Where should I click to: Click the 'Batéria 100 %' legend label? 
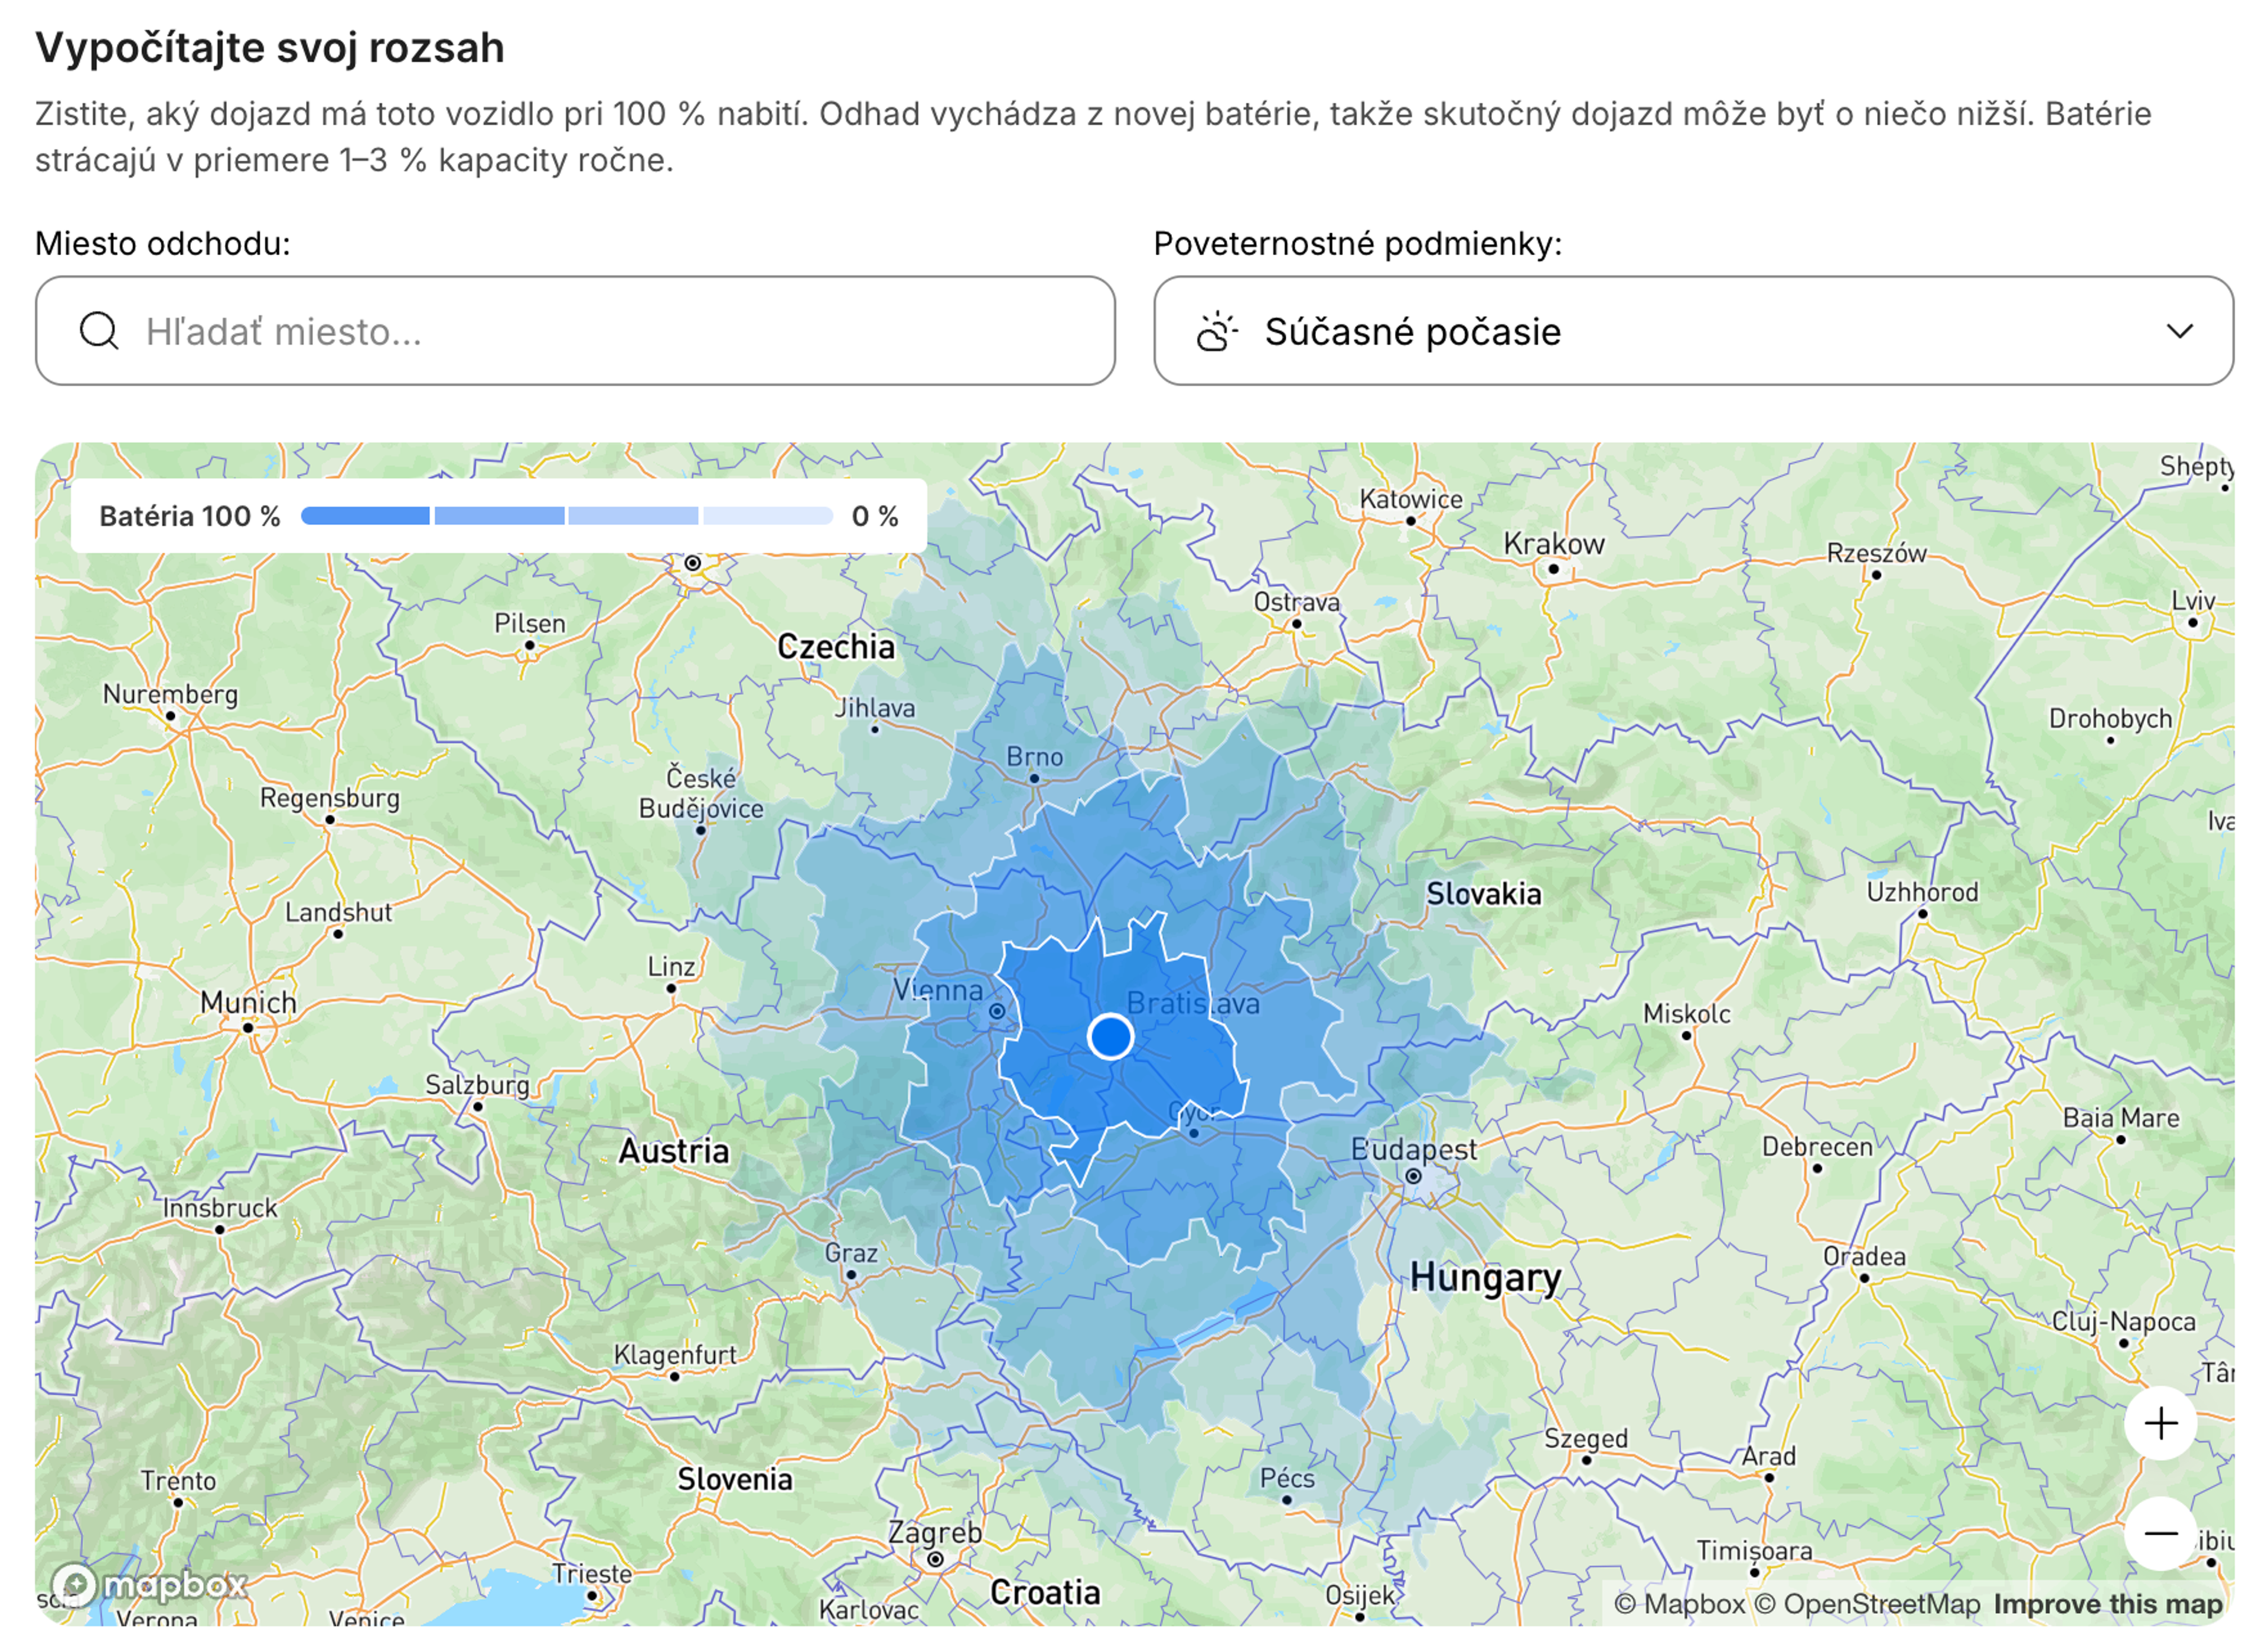190,516
